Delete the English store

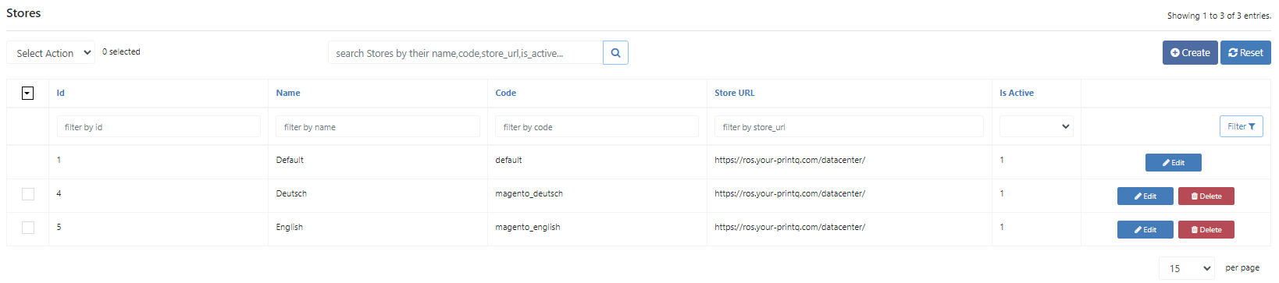tap(1206, 229)
